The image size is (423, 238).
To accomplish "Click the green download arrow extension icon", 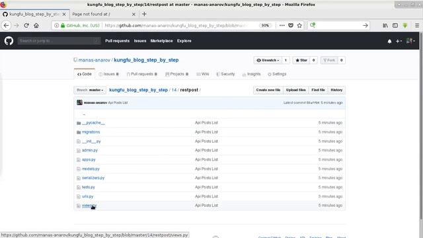I will (x=405, y=25).
